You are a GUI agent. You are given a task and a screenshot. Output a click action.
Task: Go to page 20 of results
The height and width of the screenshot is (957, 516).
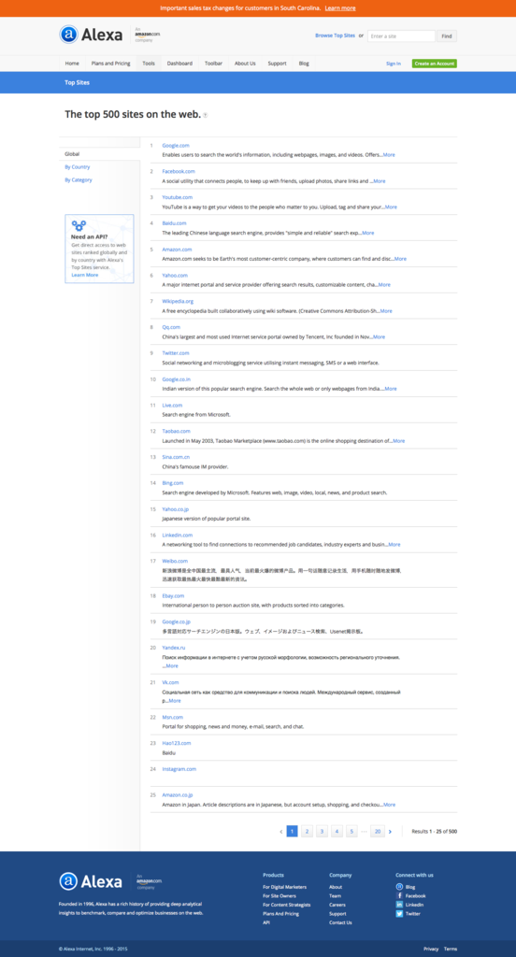pyautogui.click(x=378, y=831)
